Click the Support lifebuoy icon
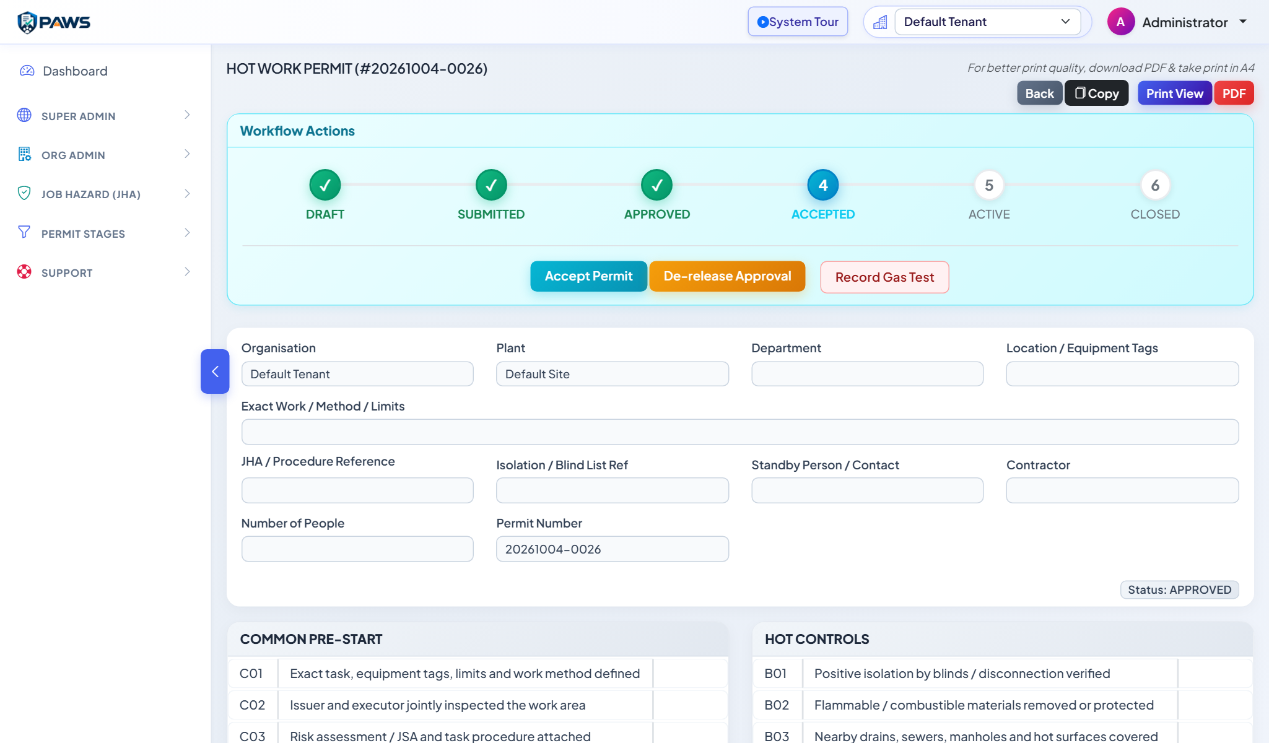 pos(24,272)
